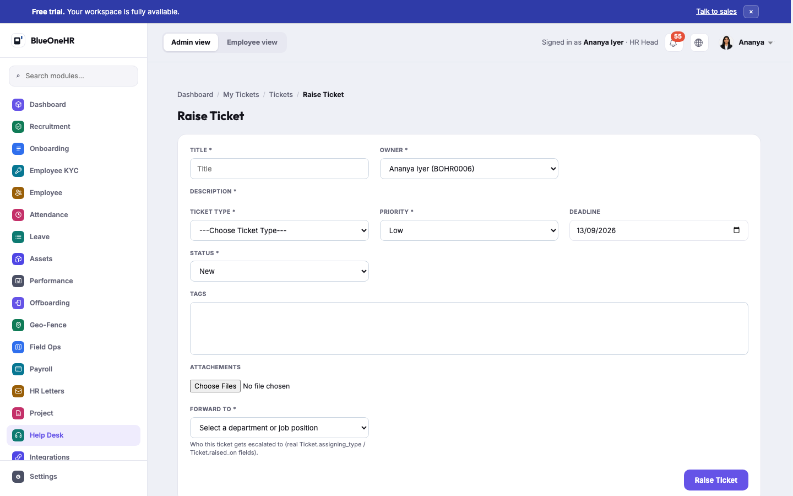Click the BlueOneHR logo icon
793x496 pixels.
coord(18,40)
